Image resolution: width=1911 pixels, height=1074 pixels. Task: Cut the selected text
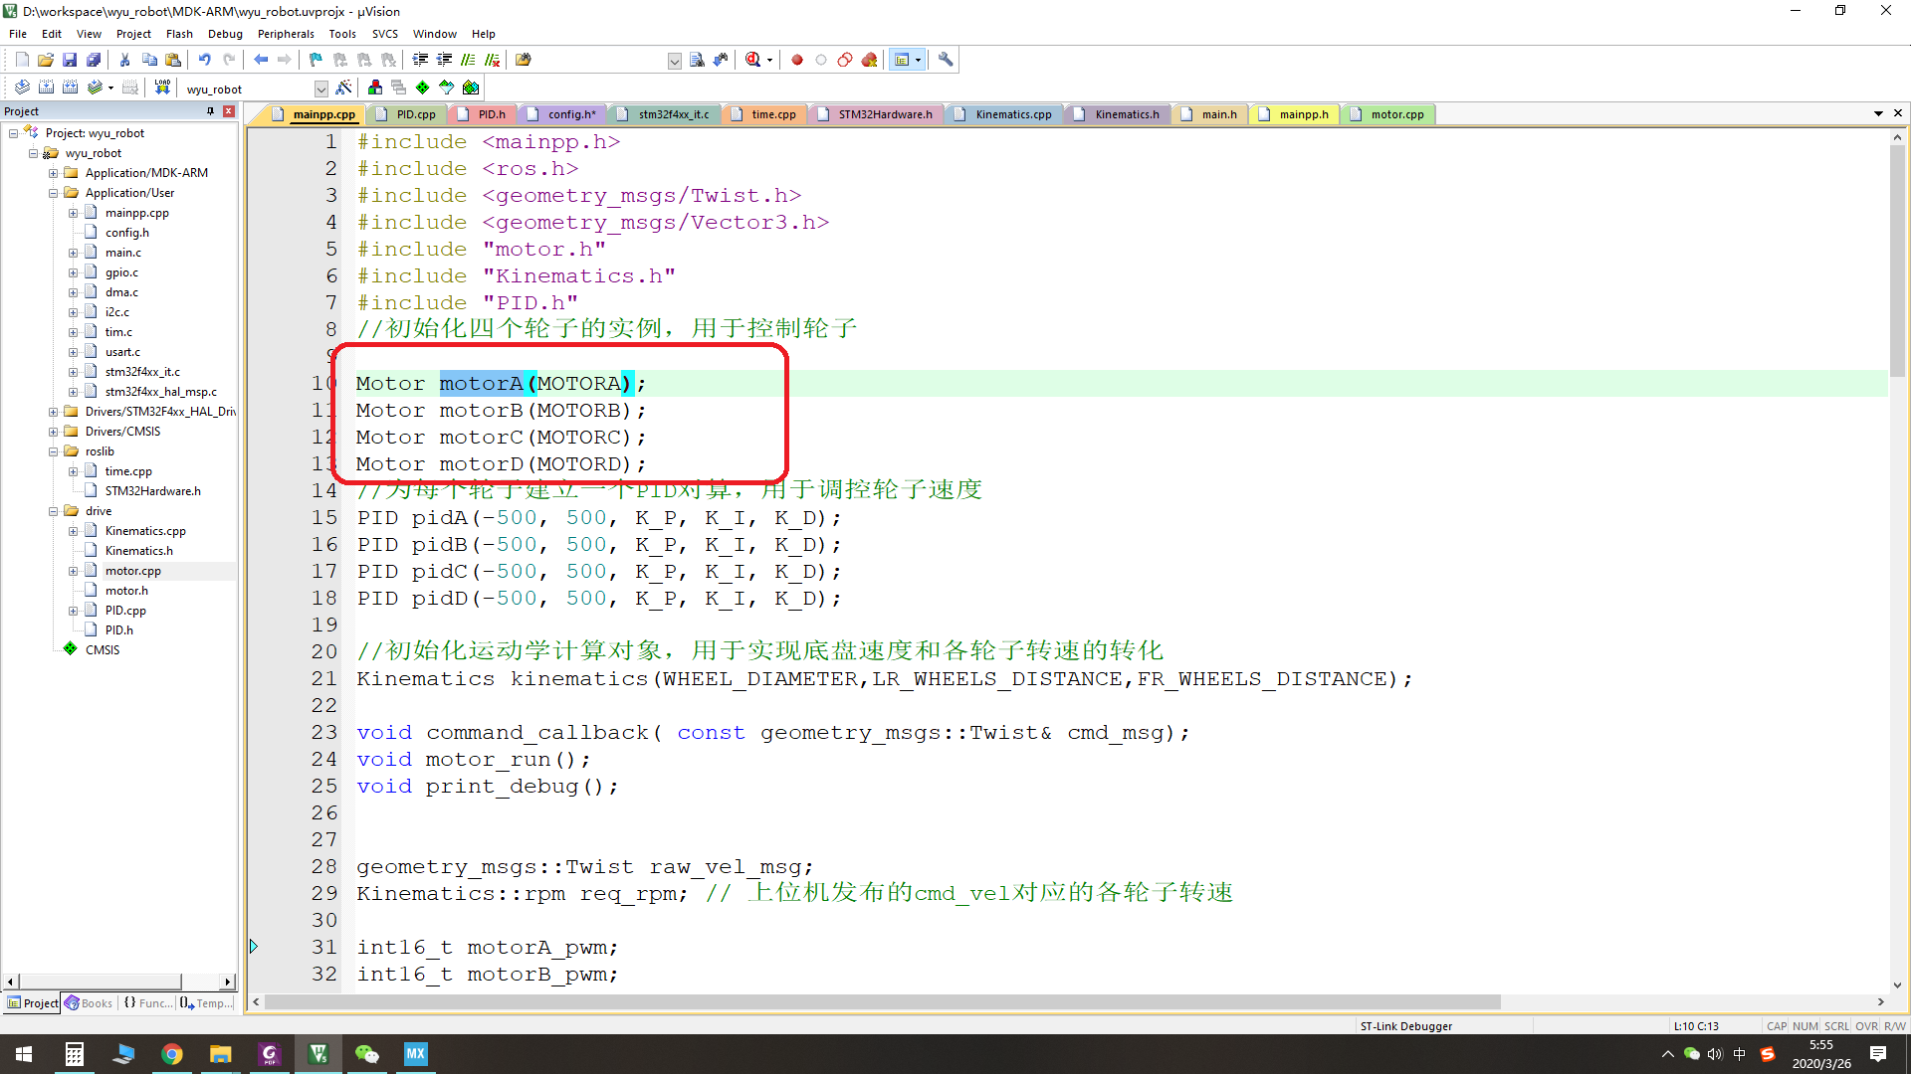[124, 60]
